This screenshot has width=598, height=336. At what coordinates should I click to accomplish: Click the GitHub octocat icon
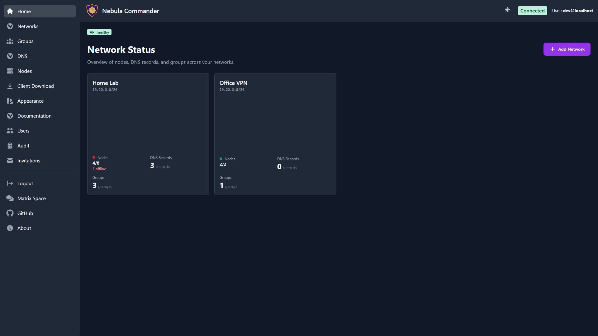tap(10, 213)
